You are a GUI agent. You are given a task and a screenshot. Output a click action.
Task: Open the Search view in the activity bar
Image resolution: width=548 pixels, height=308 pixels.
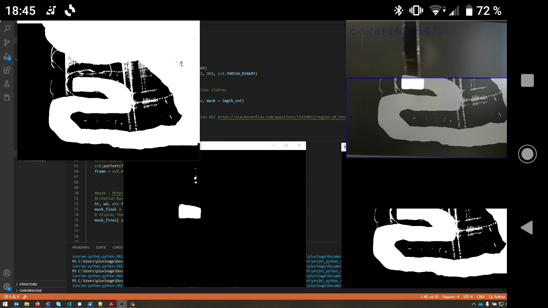click(7, 29)
